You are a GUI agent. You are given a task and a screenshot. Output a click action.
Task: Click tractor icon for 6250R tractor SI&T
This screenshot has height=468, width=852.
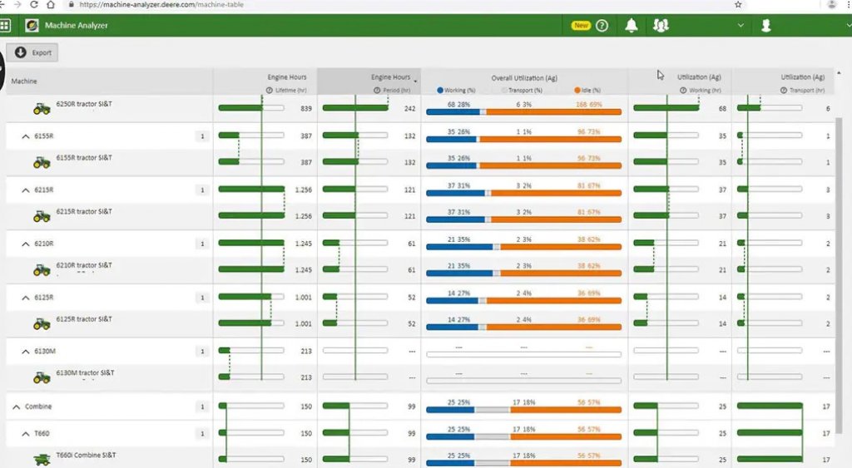pyautogui.click(x=42, y=109)
